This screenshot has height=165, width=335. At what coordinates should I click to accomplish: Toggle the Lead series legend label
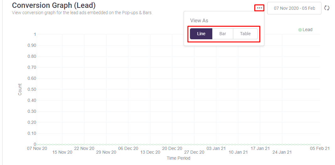pyautogui.click(x=307, y=30)
